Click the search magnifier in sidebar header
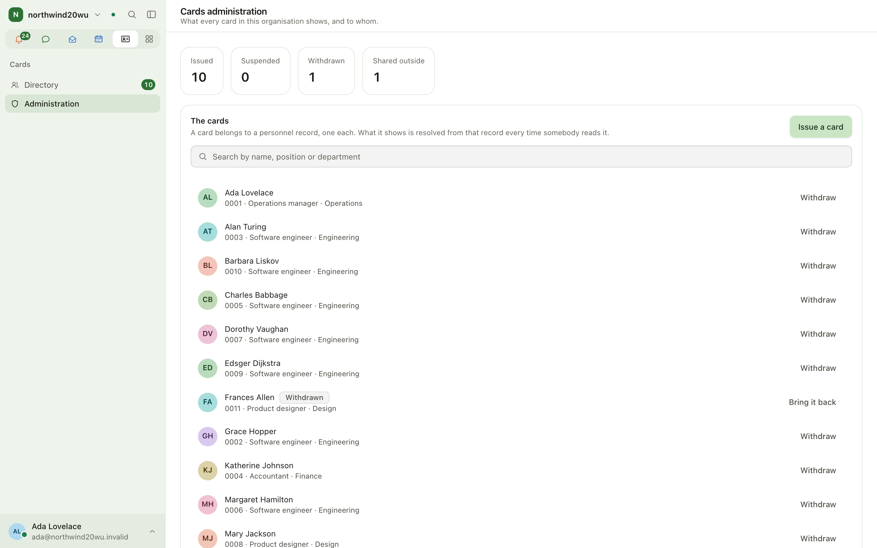This screenshot has height=548, width=877. point(132,15)
